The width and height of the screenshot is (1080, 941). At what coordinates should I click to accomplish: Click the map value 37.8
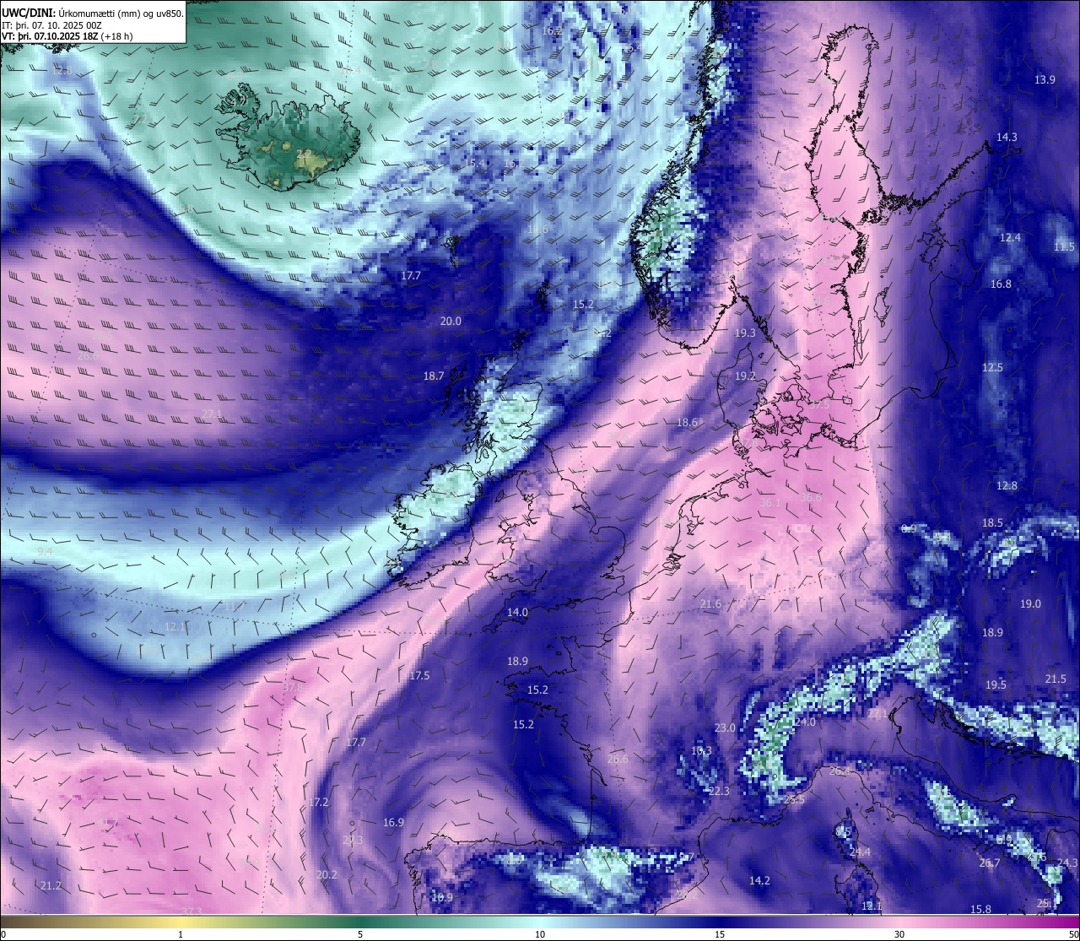[x=292, y=687]
